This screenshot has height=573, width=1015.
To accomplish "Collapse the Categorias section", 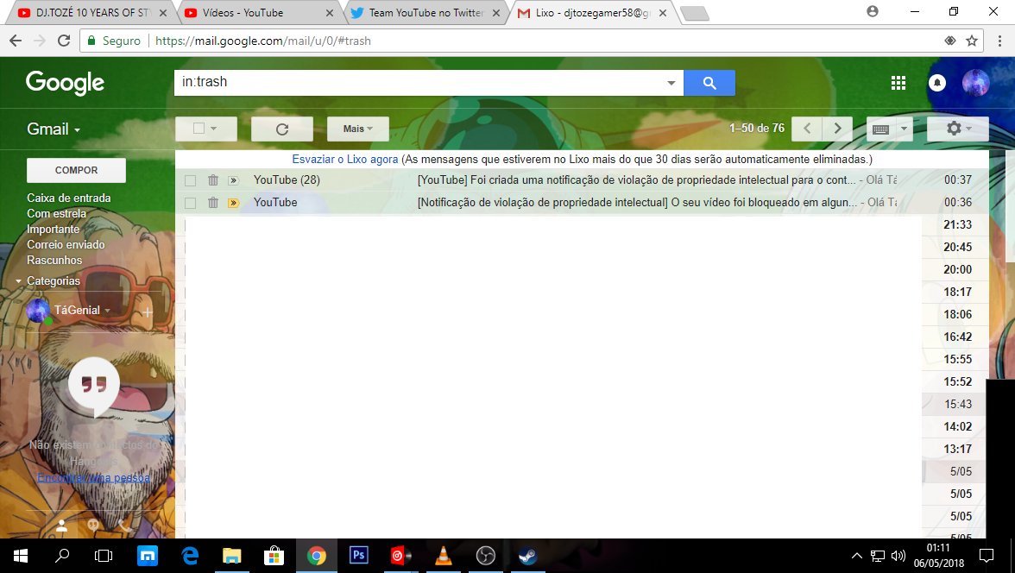I will point(19,281).
